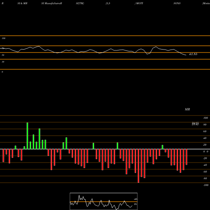Click the 'SI & MR' header text

pos(22,3)
